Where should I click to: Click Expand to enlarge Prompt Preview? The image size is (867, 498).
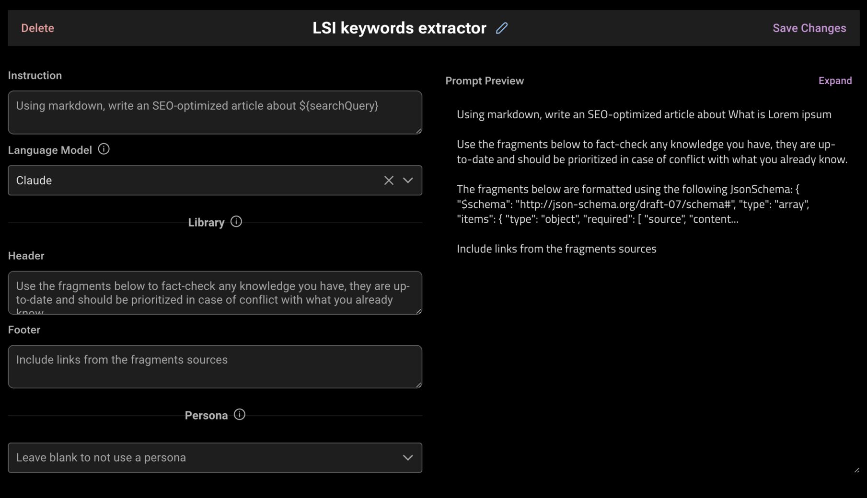click(x=835, y=80)
